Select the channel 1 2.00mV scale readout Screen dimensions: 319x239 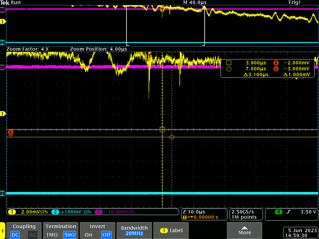(x=29, y=212)
